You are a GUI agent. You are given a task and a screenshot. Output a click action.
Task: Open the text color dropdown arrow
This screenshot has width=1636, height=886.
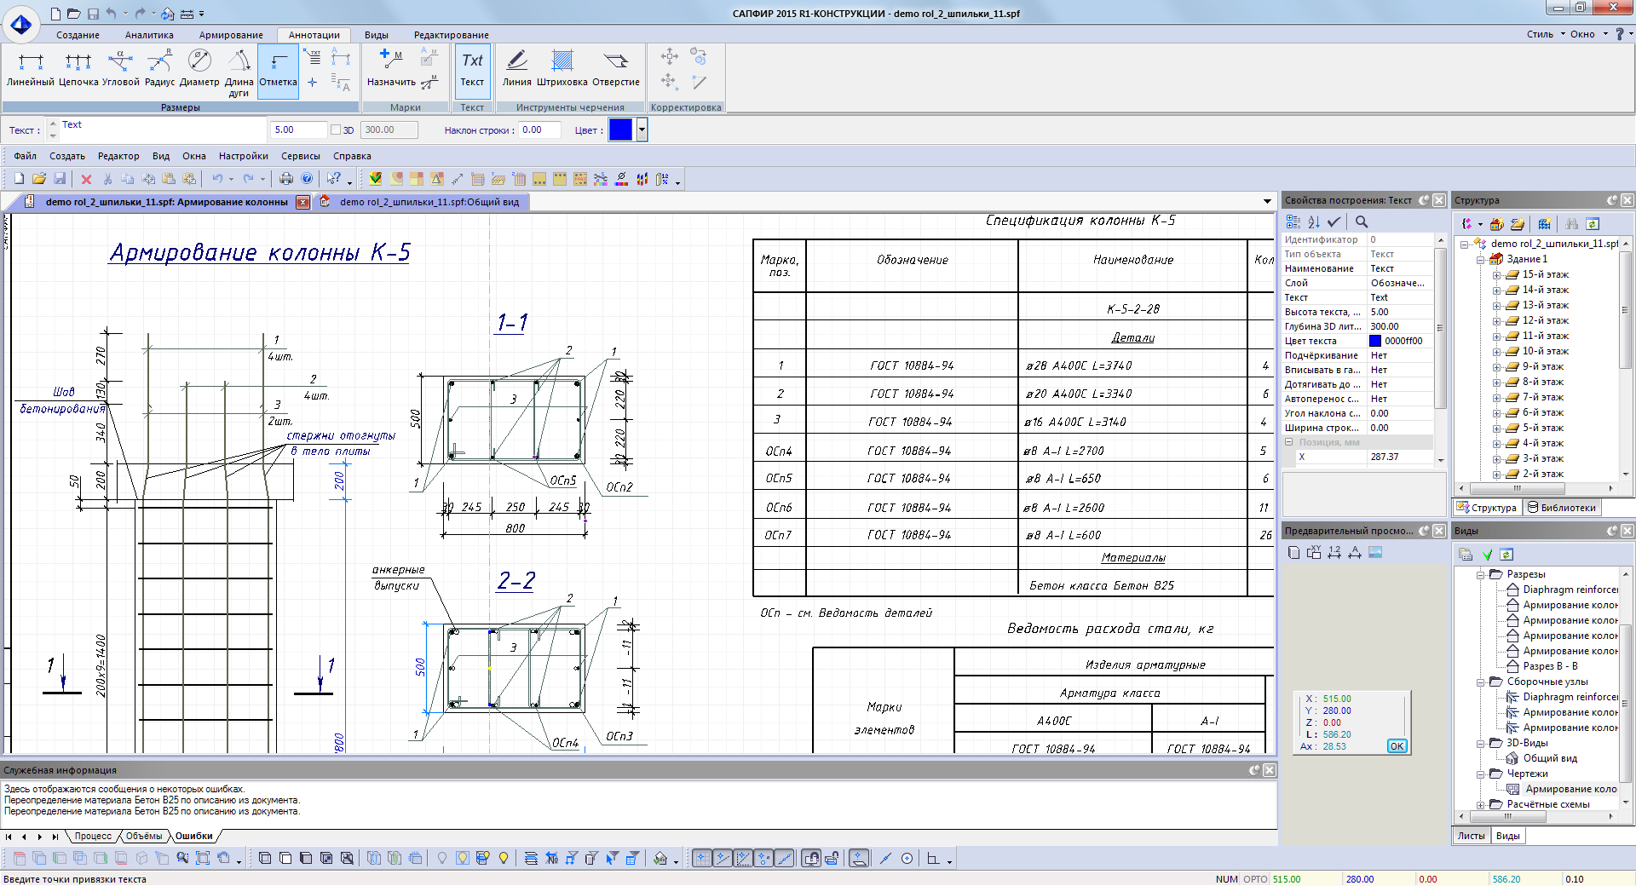pyautogui.click(x=642, y=130)
